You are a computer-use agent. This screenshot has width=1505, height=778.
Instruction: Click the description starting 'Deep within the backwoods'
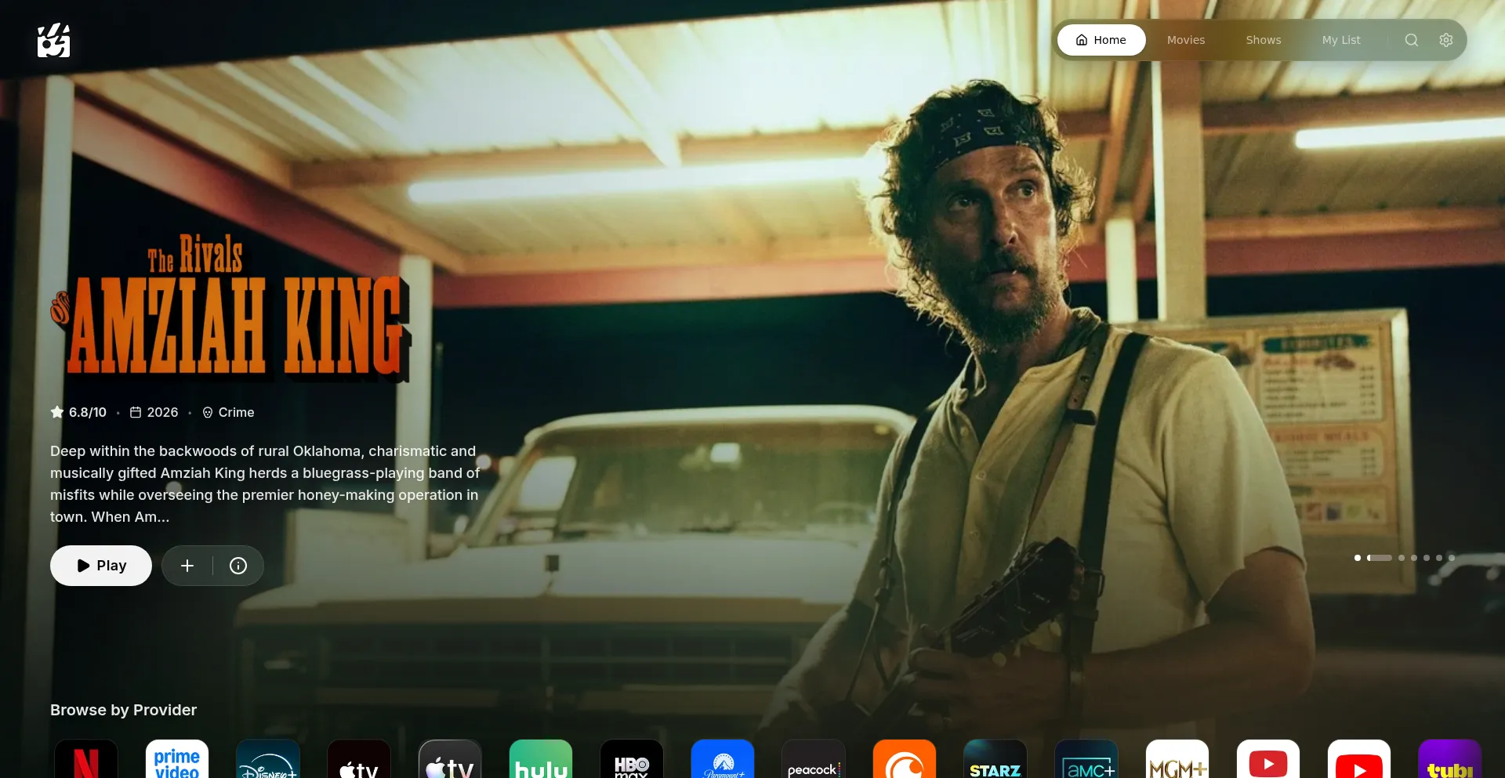pyautogui.click(x=265, y=484)
